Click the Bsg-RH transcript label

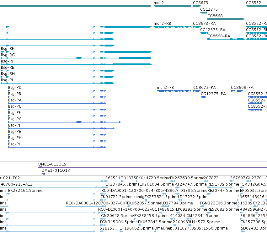[x=8, y=74]
